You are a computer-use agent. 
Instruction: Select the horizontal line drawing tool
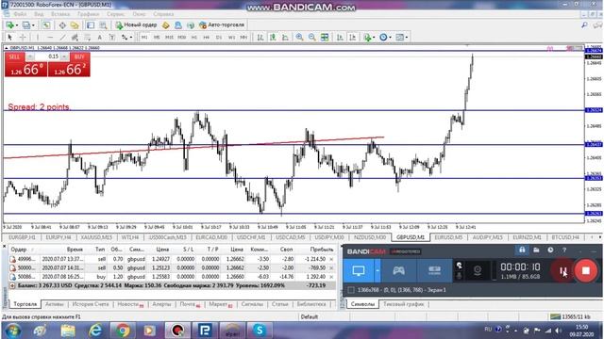click(50, 38)
